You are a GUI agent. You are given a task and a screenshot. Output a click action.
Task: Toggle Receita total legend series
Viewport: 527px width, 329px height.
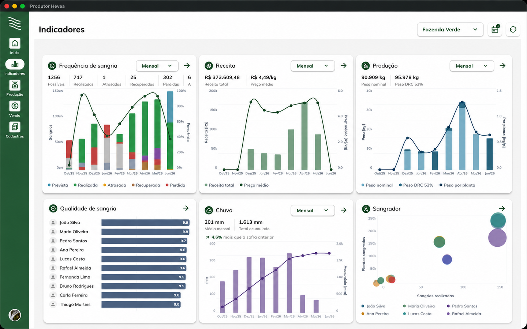coord(219,185)
